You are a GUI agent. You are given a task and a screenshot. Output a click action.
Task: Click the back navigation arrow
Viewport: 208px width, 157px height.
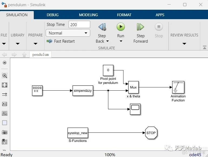coord(5,54)
